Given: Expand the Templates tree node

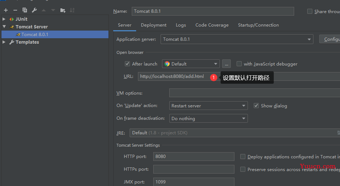Looking at the screenshot, I should tap(4, 42).
